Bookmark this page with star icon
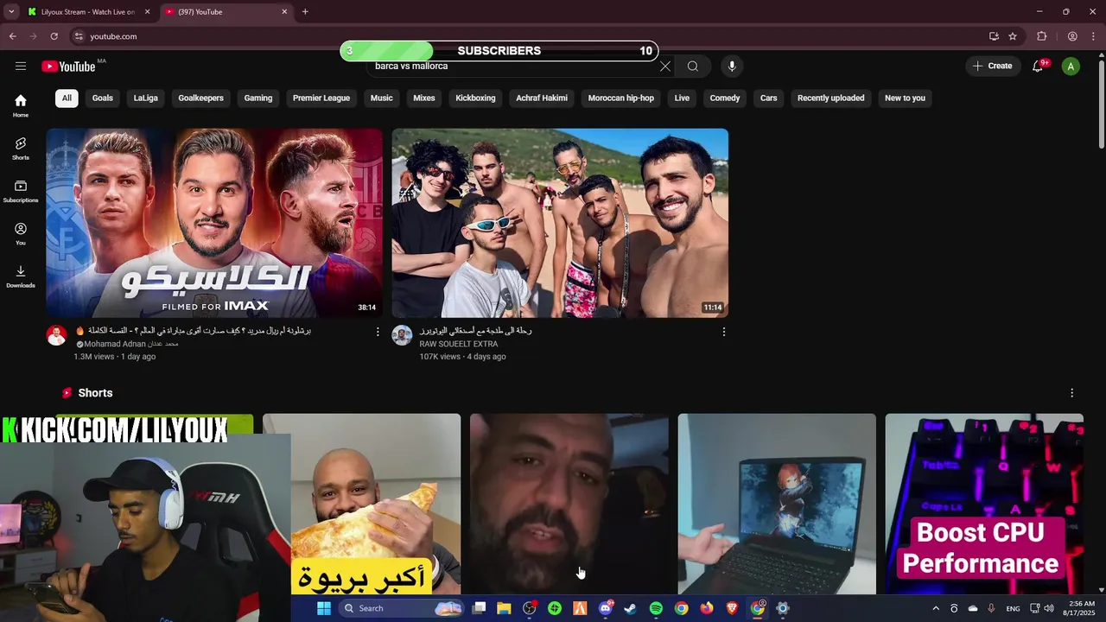This screenshot has height=622, width=1106. tap(1013, 36)
